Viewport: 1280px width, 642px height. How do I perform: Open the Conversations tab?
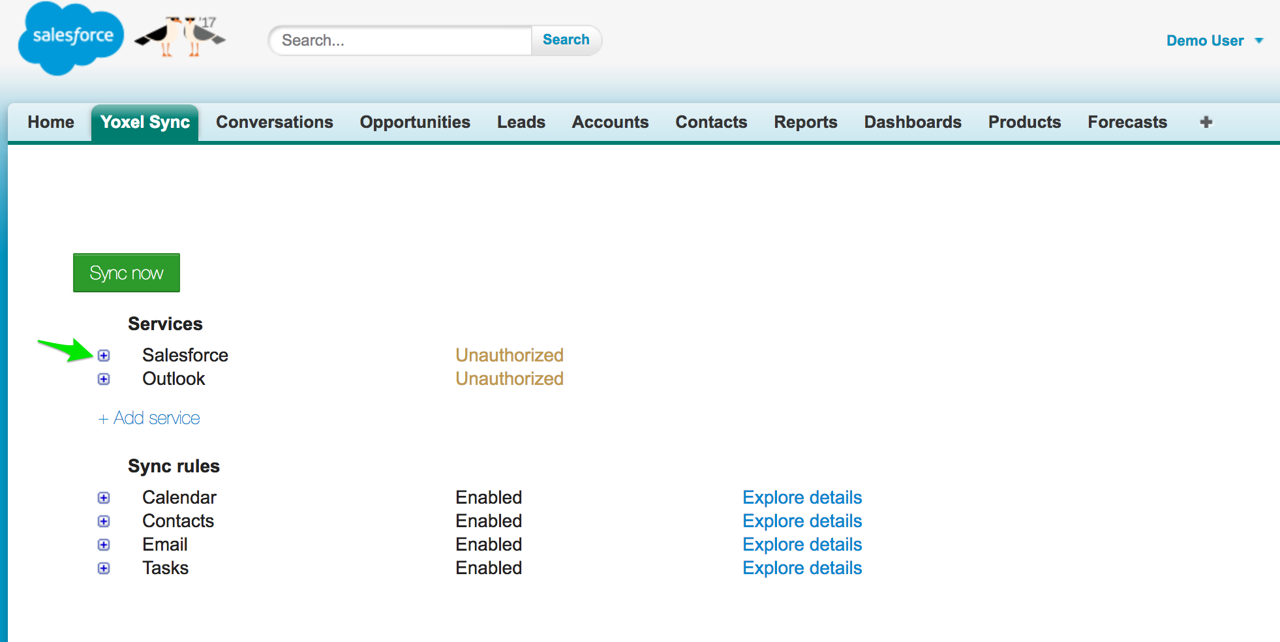click(275, 122)
